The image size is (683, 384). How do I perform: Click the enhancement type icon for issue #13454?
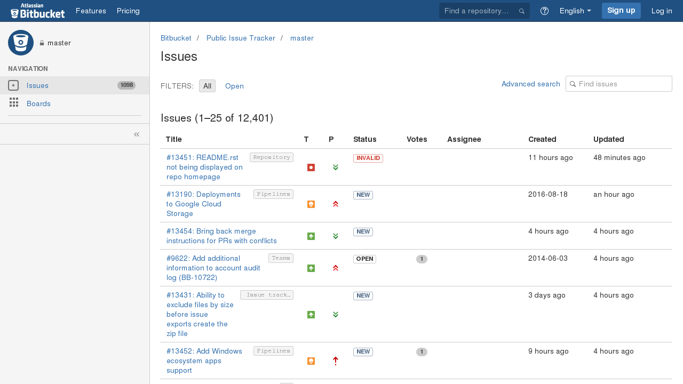[311, 236]
